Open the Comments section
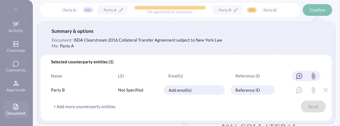340x126 pixels. 16,67
